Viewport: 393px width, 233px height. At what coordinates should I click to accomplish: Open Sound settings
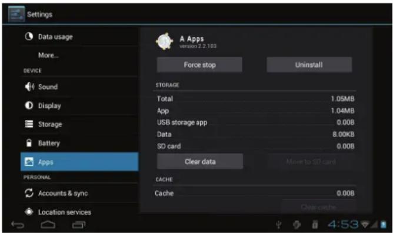tap(79, 86)
